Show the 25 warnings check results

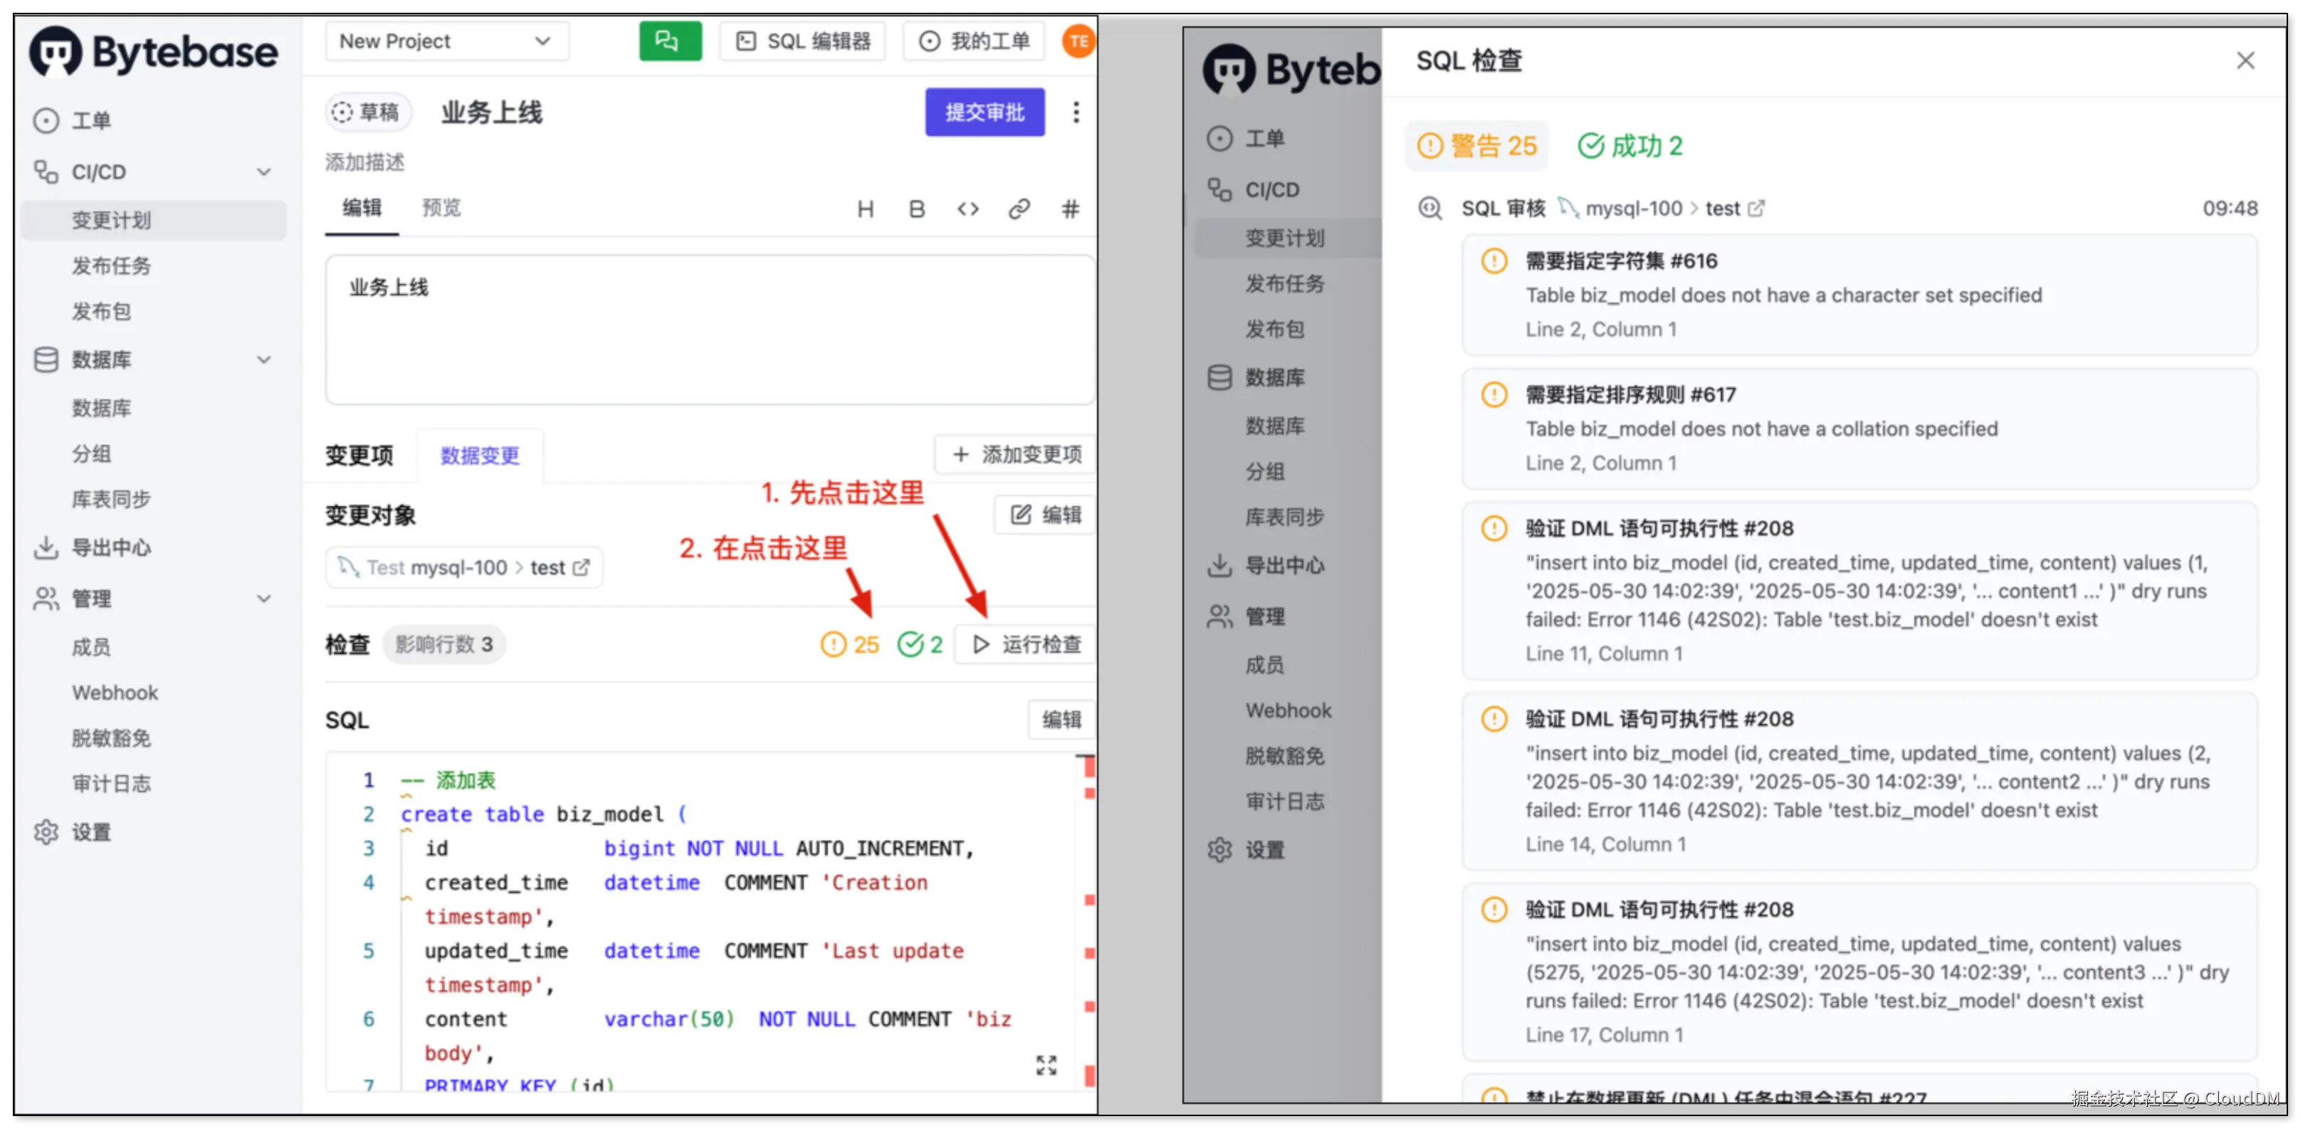click(849, 644)
